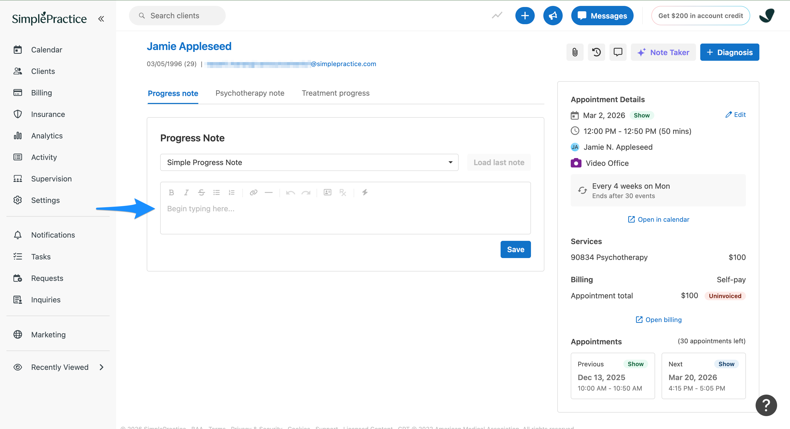Open Billing in sidebar
This screenshot has width=790, height=429.
pos(41,93)
